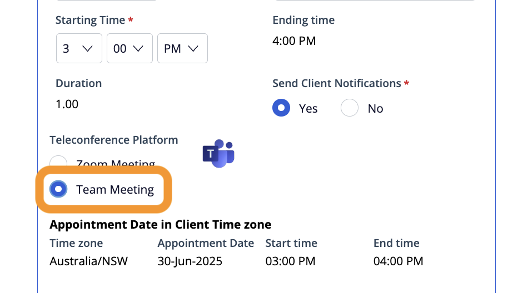Click the client end time 04:00 PM
The height and width of the screenshot is (293, 508).
[x=399, y=261]
